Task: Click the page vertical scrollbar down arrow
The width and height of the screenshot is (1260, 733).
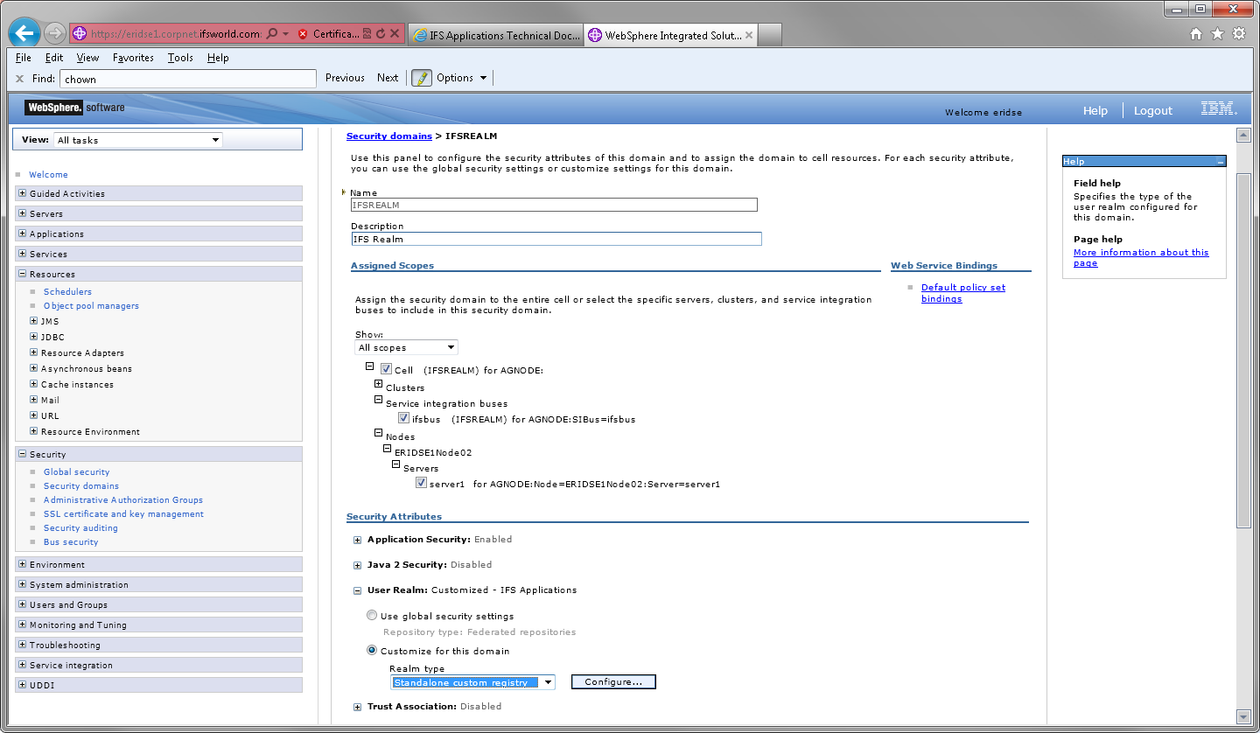Action: [1243, 717]
